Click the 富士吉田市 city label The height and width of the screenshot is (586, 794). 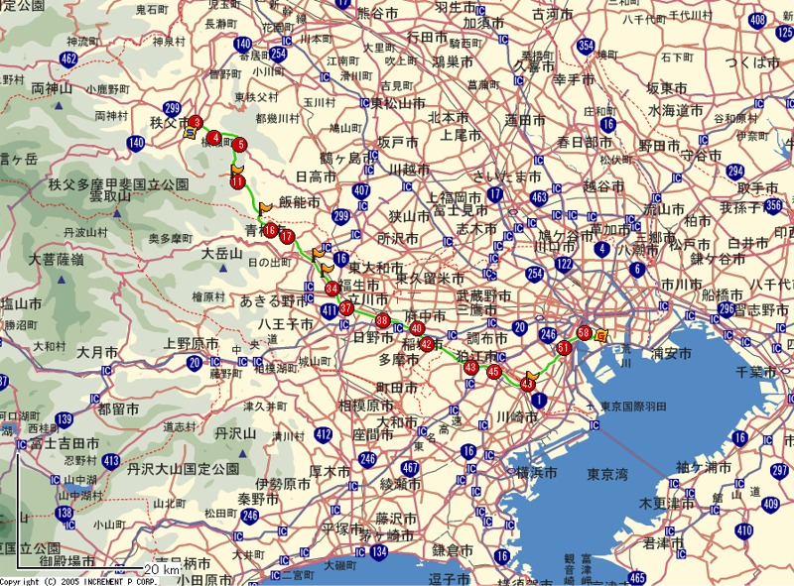[x=64, y=443]
